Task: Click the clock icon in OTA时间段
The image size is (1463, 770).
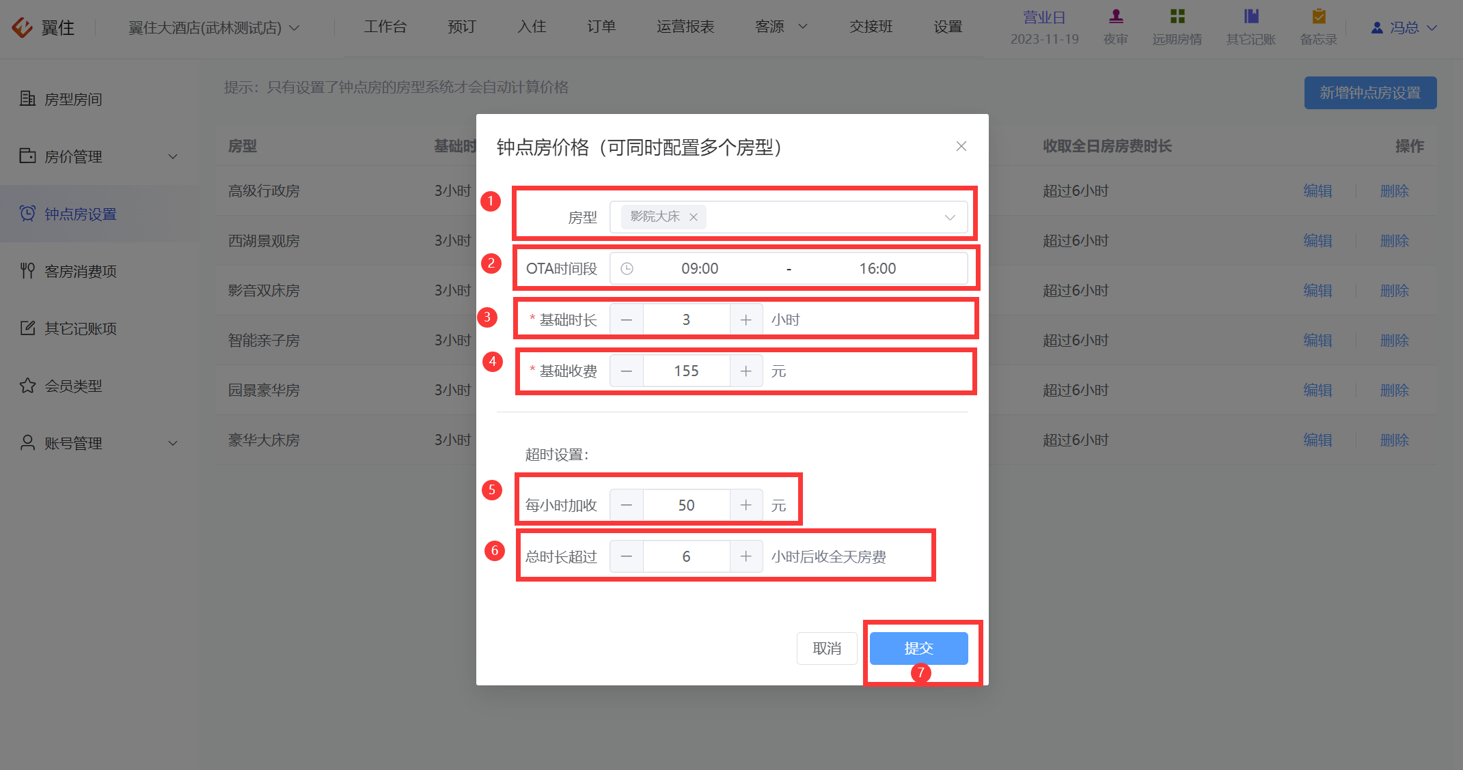Action: coord(627,269)
